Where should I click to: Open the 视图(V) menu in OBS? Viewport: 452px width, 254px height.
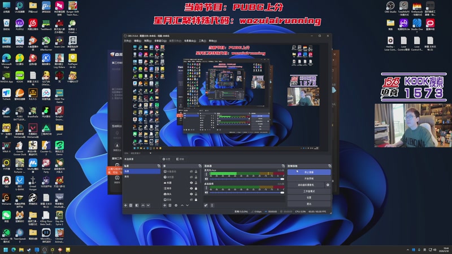point(147,41)
